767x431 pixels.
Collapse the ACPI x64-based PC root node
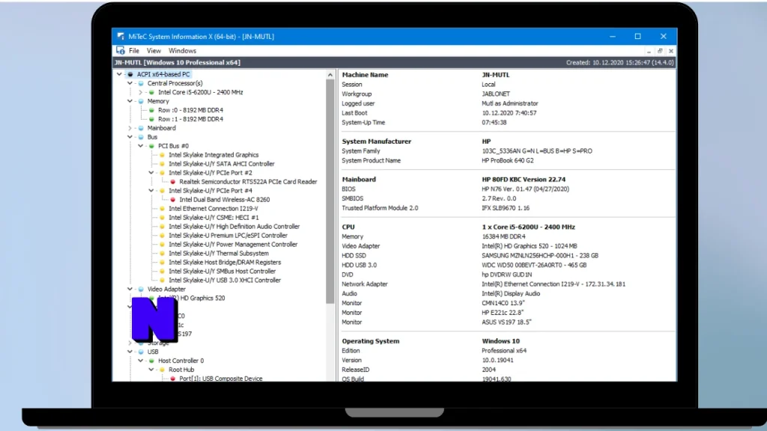(x=119, y=74)
